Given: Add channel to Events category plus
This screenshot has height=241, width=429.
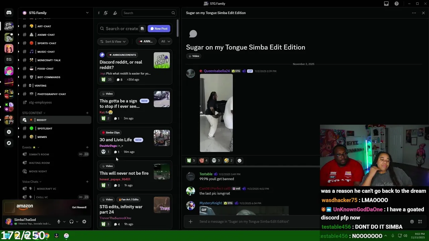Looking at the screenshot, I should pos(87,147).
